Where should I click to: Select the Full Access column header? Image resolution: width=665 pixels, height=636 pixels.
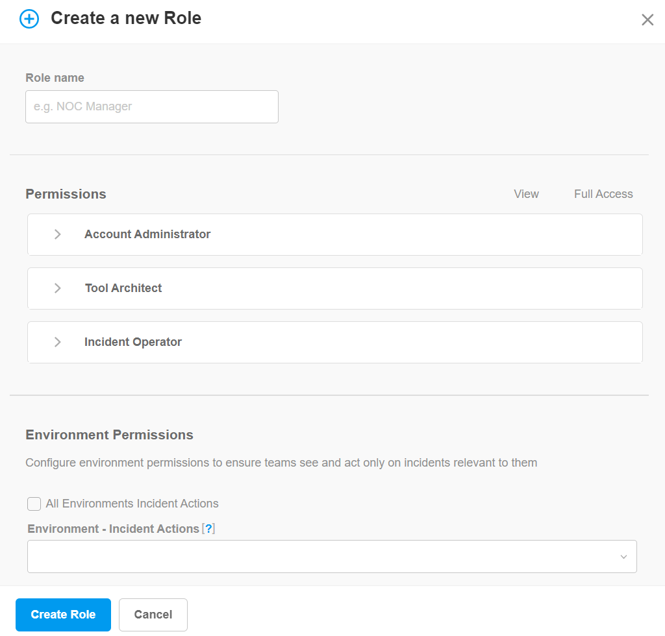(x=603, y=193)
